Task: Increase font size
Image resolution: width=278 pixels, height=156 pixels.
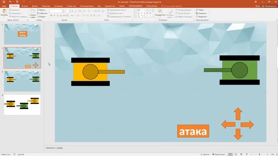Action: click(73, 11)
